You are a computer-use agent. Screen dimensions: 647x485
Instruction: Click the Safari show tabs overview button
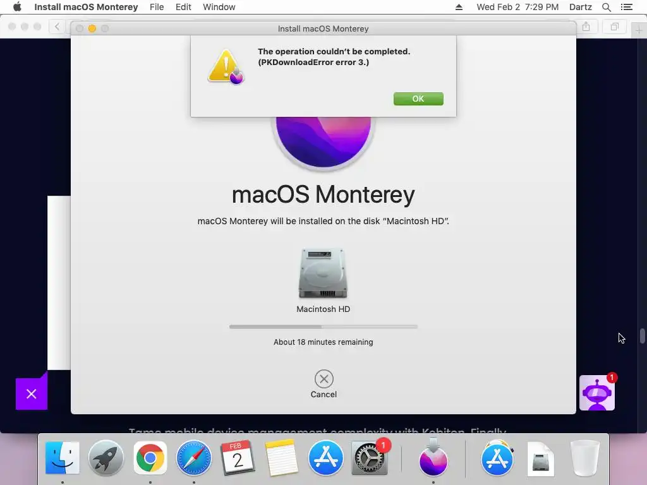[x=614, y=27]
